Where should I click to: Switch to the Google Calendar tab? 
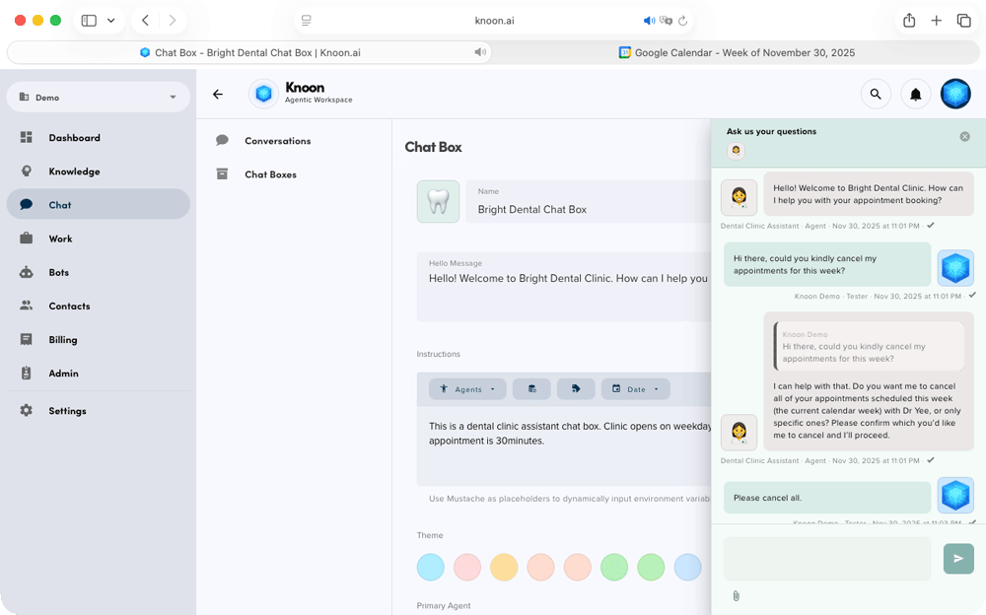click(736, 52)
